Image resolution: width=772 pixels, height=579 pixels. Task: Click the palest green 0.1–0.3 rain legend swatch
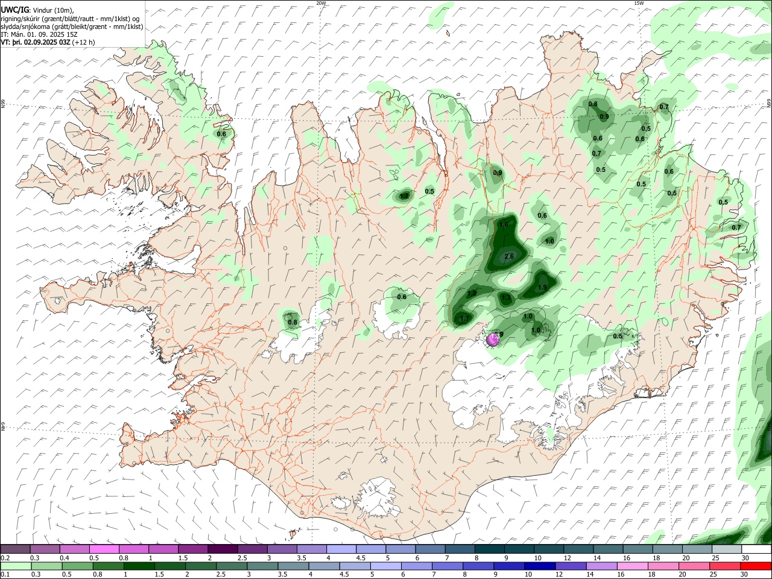click(x=16, y=566)
